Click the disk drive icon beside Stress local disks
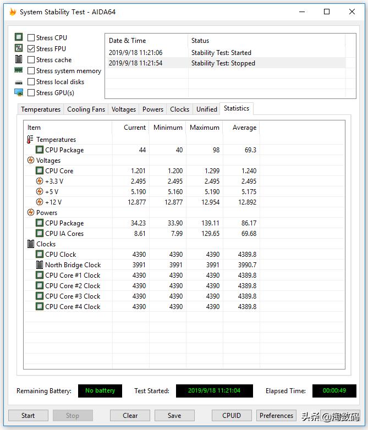This screenshot has width=368, height=430. click(19, 82)
